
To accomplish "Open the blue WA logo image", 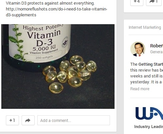I will click(149, 113).
